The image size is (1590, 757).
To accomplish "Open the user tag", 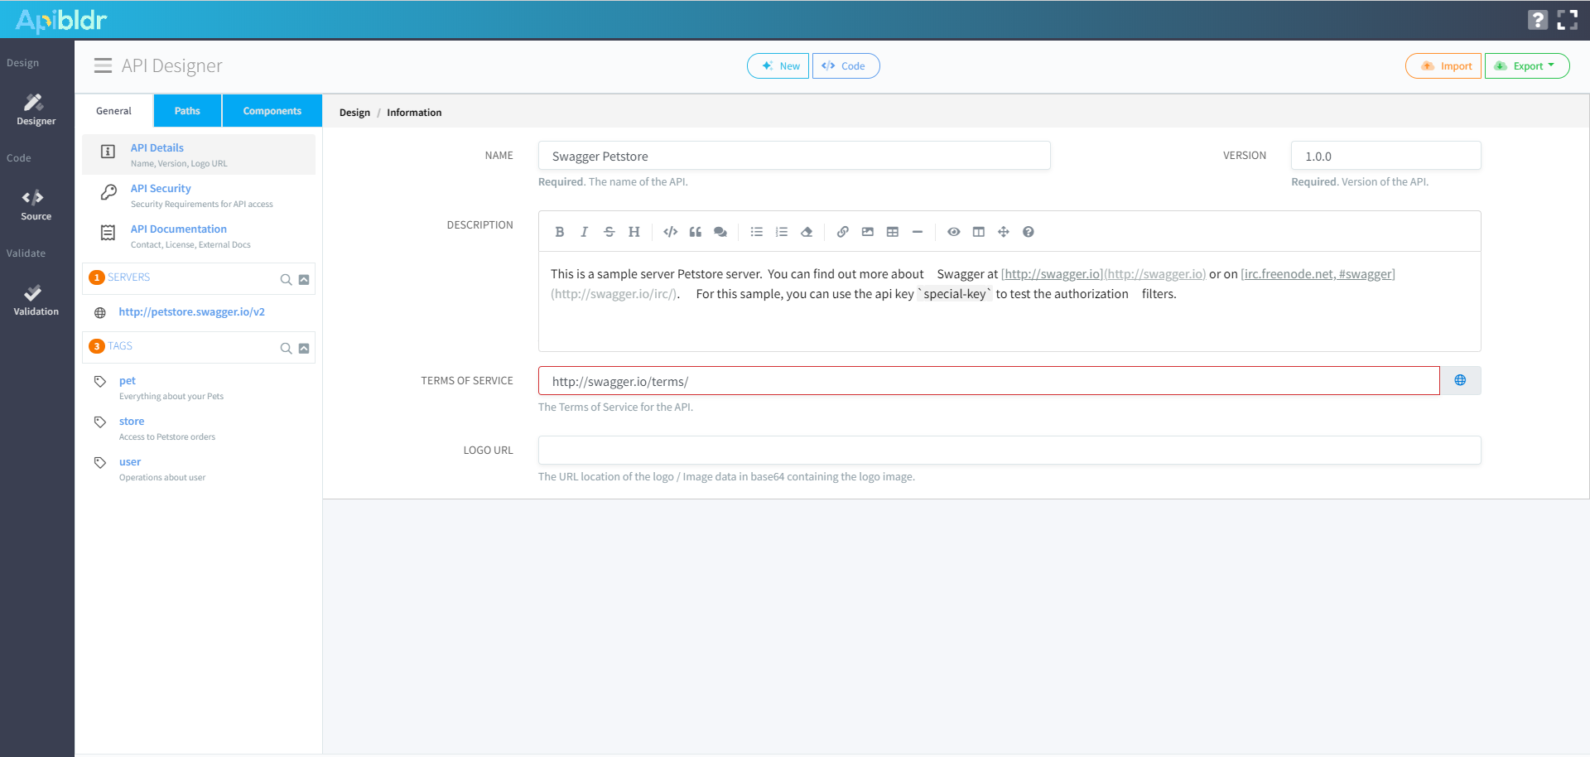I will tap(130, 462).
